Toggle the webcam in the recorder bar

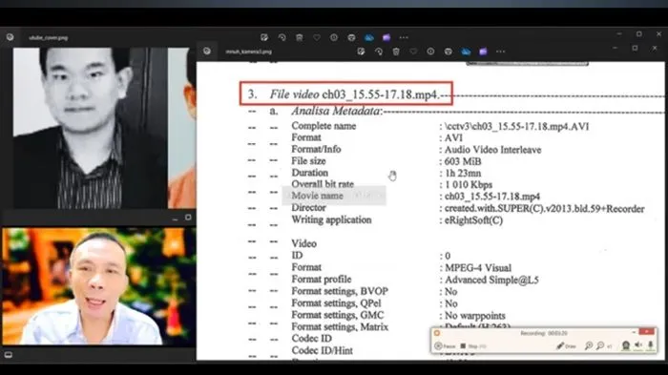coord(625,345)
